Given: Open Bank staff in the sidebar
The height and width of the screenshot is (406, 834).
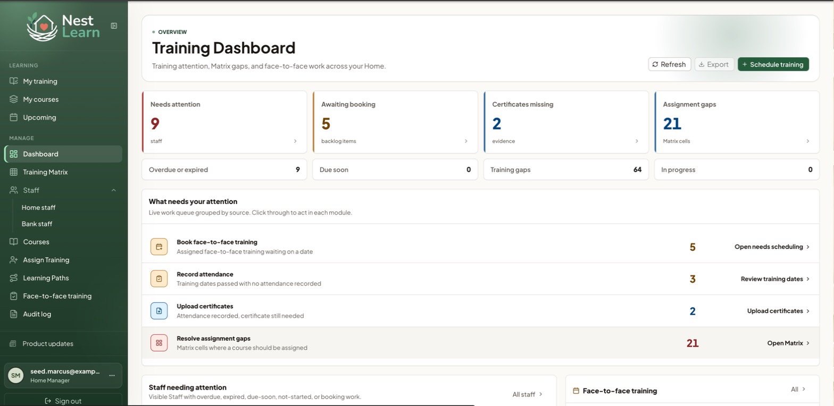Looking at the screenshot, I should 37,224.
